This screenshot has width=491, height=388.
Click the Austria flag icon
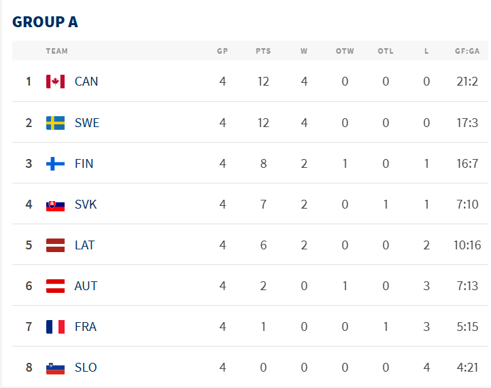tap(55, 286)
